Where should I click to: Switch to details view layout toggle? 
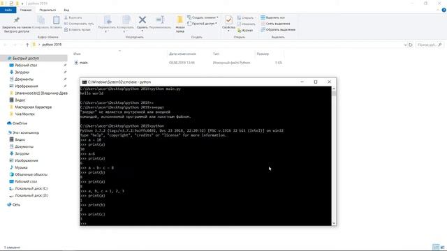pyautogui.click(x=436, y=247)
